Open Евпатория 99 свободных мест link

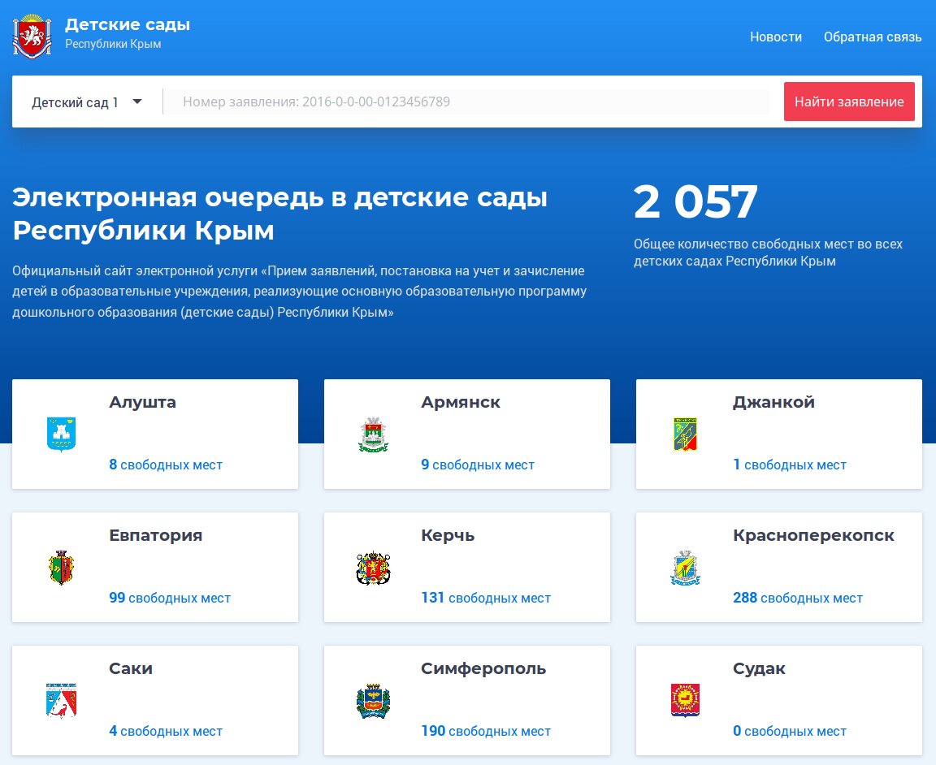[170, 598]
